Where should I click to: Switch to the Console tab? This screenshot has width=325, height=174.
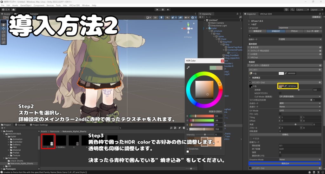pyautogui.click(x=20, y=125)
